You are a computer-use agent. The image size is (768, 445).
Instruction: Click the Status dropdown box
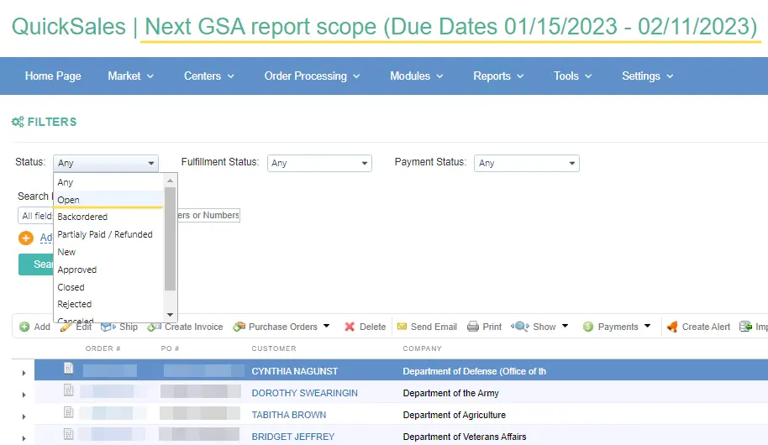(x=106, y=163)
